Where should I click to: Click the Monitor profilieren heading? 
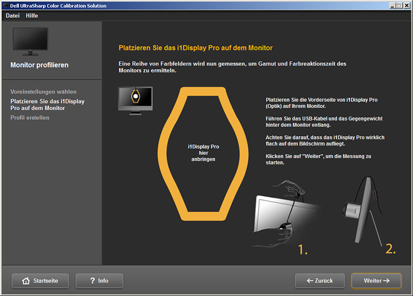(x=40, y=65)
